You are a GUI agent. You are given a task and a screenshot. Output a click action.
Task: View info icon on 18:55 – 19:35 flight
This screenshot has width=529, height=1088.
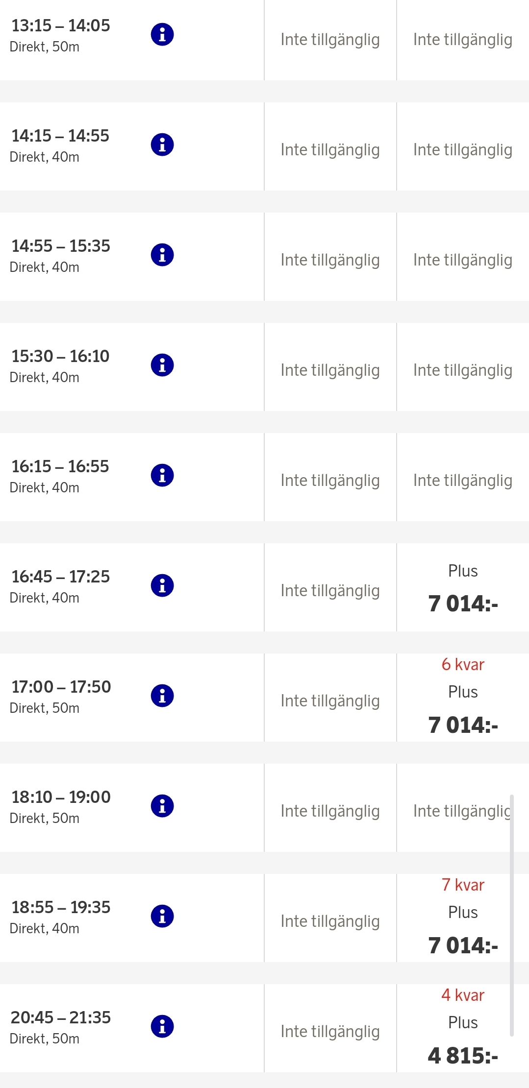click(x=162, y=916)
